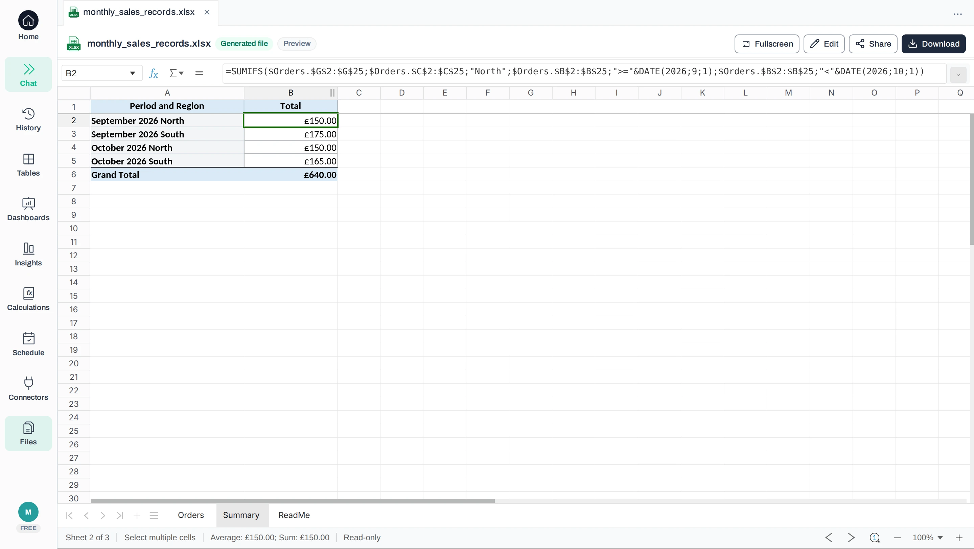Open the Calculations section
The image size is (974, 549).
coord(28,299)
